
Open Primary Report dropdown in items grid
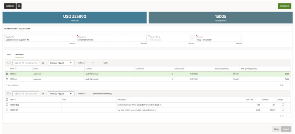click(61, 93)
